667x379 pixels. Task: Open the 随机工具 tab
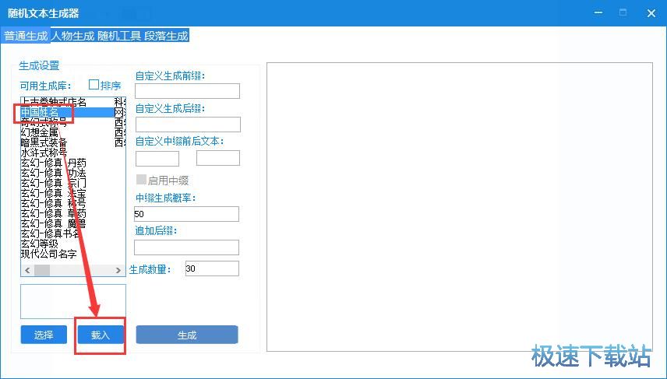pyautogui.click(x=119, y=36)
